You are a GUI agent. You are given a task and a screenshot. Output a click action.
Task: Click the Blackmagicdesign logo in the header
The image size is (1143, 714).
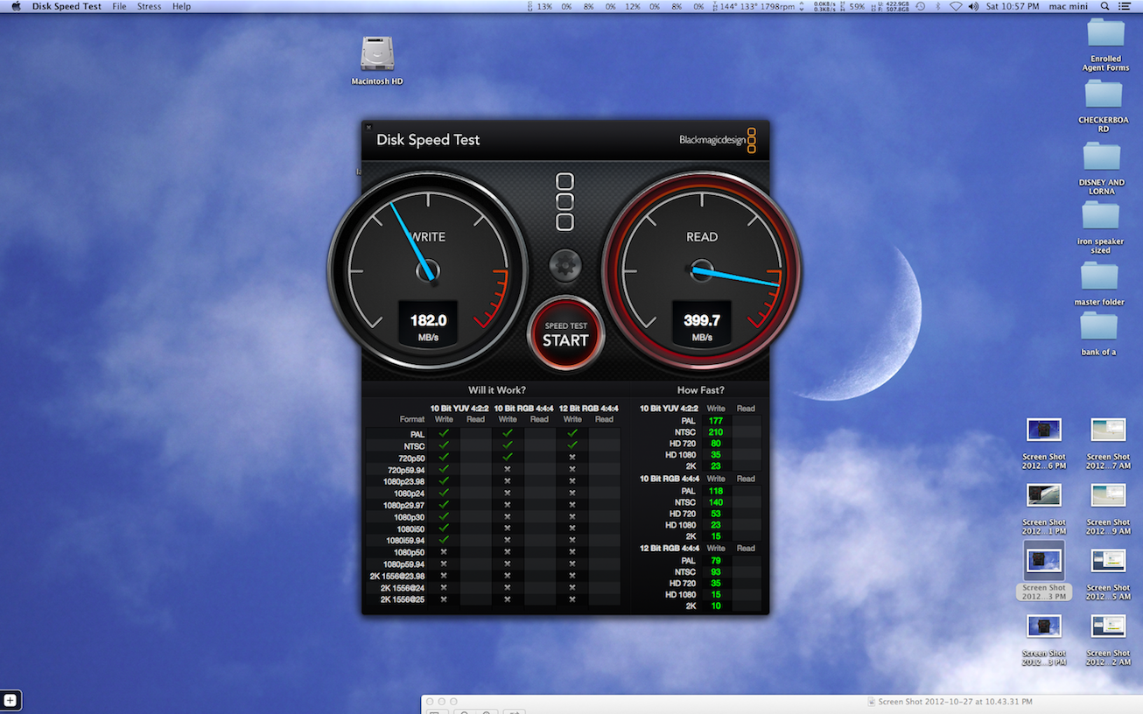pos(718,140)
